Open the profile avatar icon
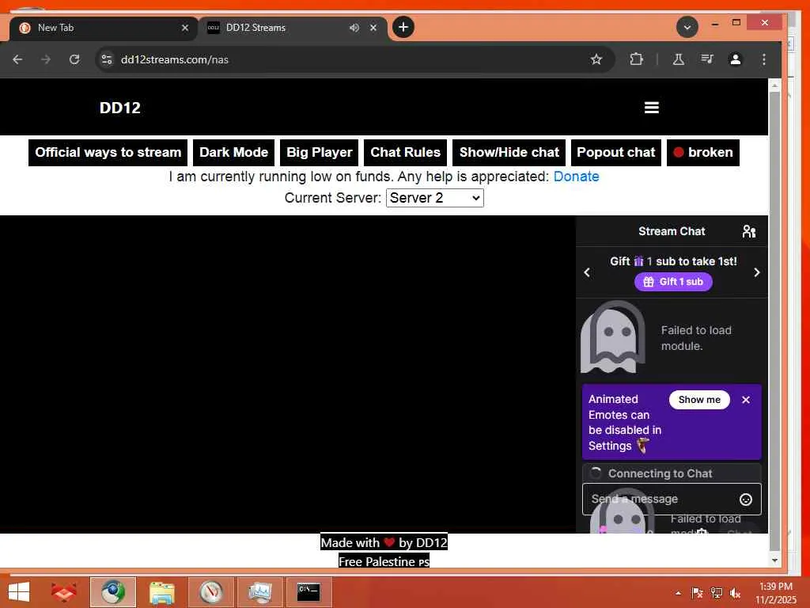810x608 pixels. [736, 59]
